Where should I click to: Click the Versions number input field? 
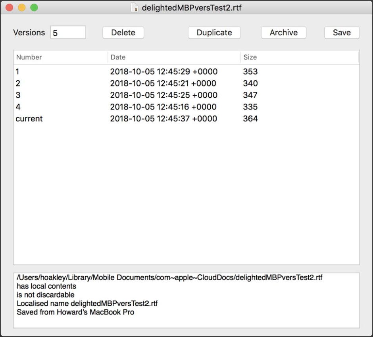68,33
